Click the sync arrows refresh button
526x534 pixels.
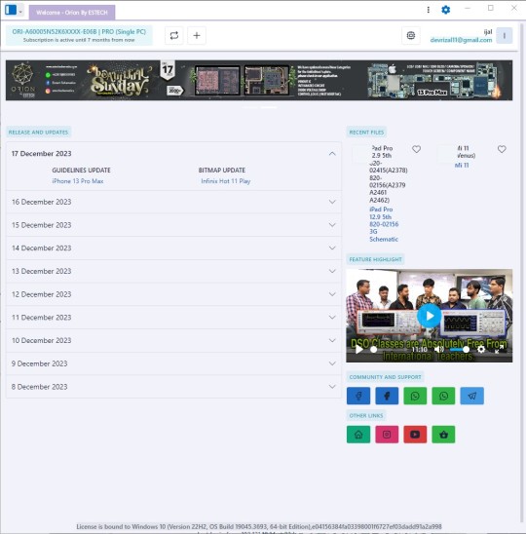point(174,35)
